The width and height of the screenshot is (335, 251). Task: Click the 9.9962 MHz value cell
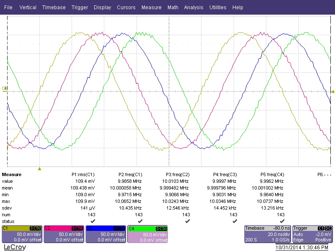pos(271,181)
